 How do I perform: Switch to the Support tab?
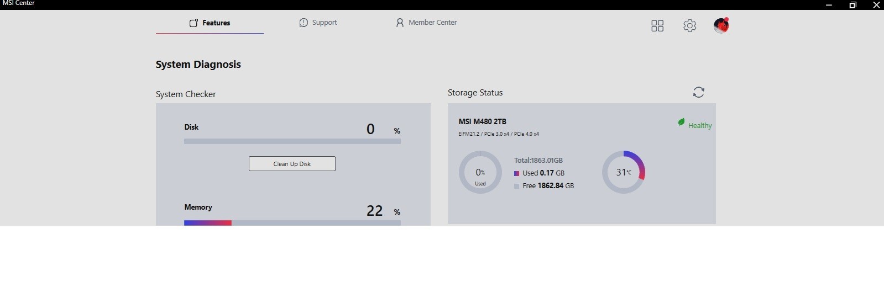pos(318,23)
